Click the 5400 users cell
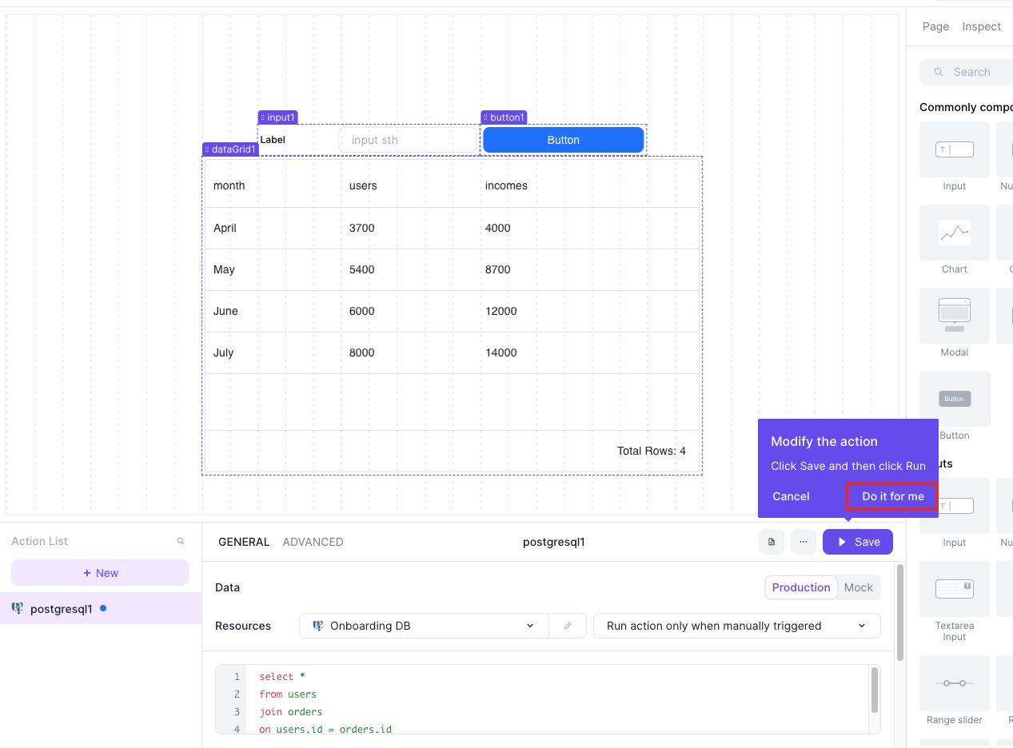 (361, 269)
